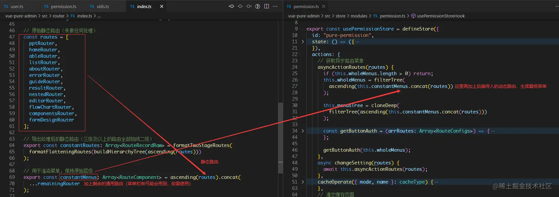Click componentsRouter entry on line 59
Image resolution: width=559 pixels, height=197 pixels.
tap(51, 113)
